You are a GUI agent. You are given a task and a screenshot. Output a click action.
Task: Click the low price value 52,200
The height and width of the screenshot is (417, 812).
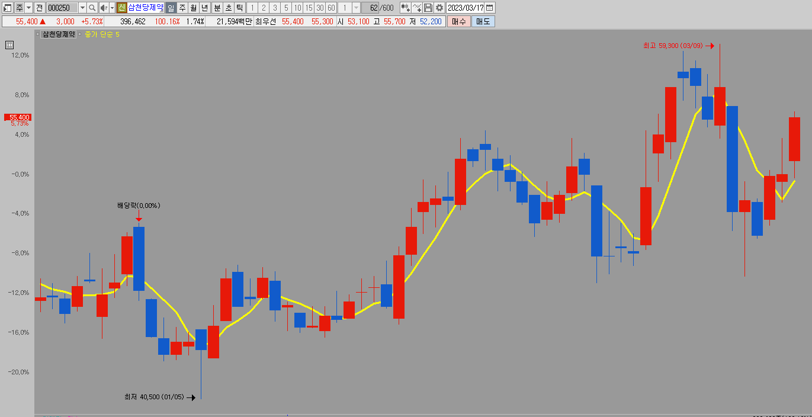tap(431, 21)
